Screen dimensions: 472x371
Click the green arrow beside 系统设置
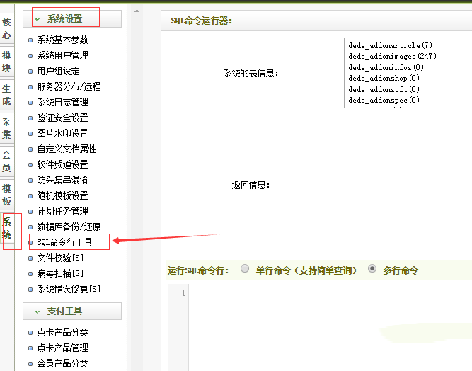(38, 19)
